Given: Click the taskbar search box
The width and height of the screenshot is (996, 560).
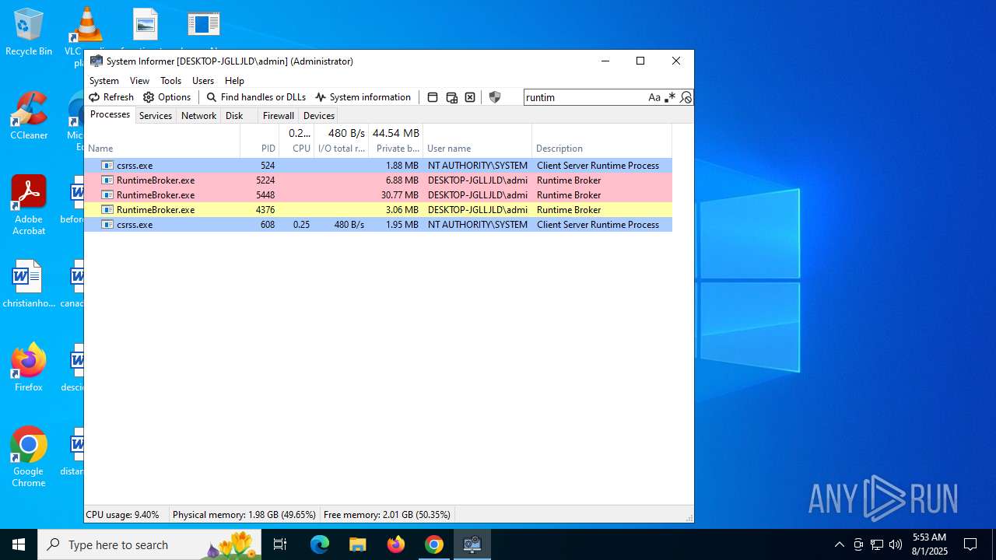Looking at the screenshot, I should 149,544.
